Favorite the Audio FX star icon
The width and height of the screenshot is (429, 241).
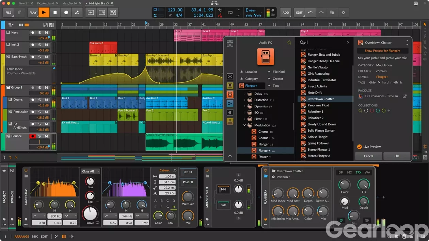point(289,42)
